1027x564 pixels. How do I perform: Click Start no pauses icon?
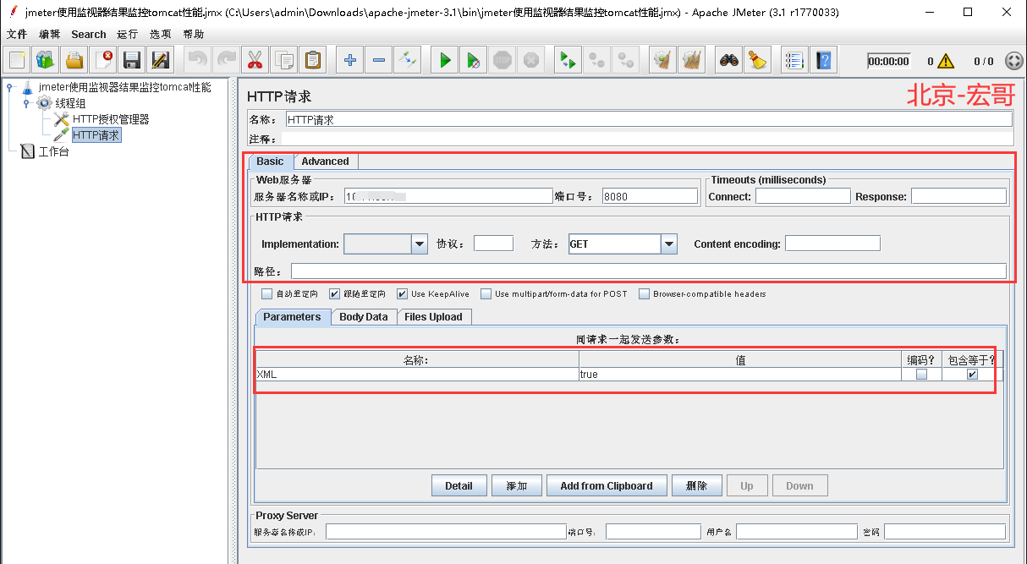tap(474, 60)
